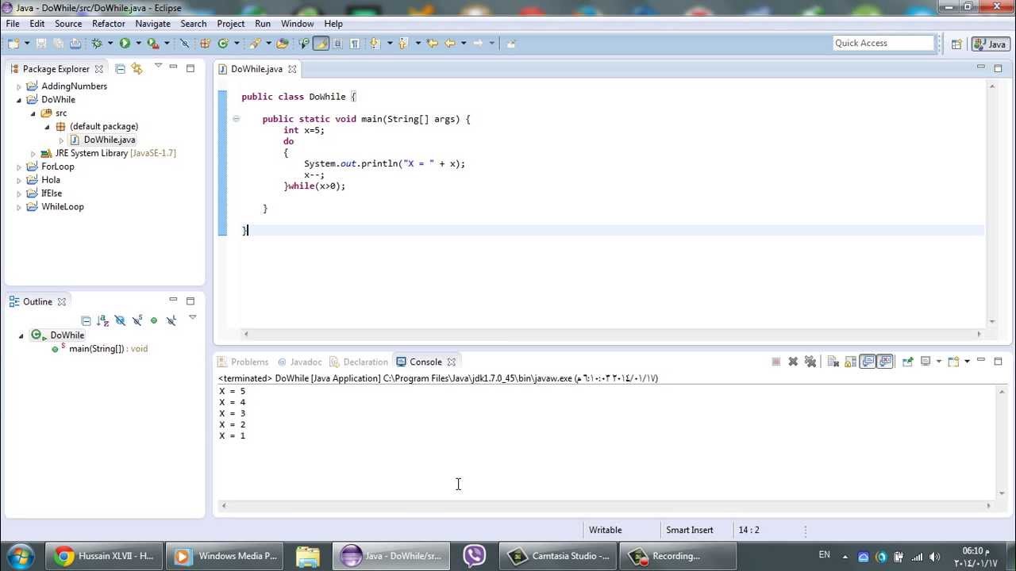The image size is (1016, 571).
Task: Expand the JRE System Library node
Action: coord(33,154)
